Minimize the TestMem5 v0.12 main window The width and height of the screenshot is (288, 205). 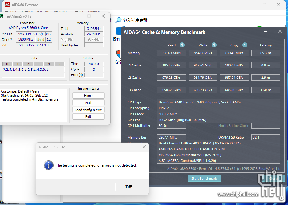(75, 16)
